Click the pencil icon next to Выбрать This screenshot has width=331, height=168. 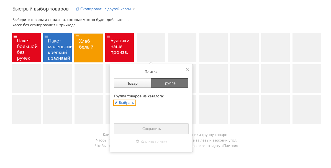coord(116,103)
